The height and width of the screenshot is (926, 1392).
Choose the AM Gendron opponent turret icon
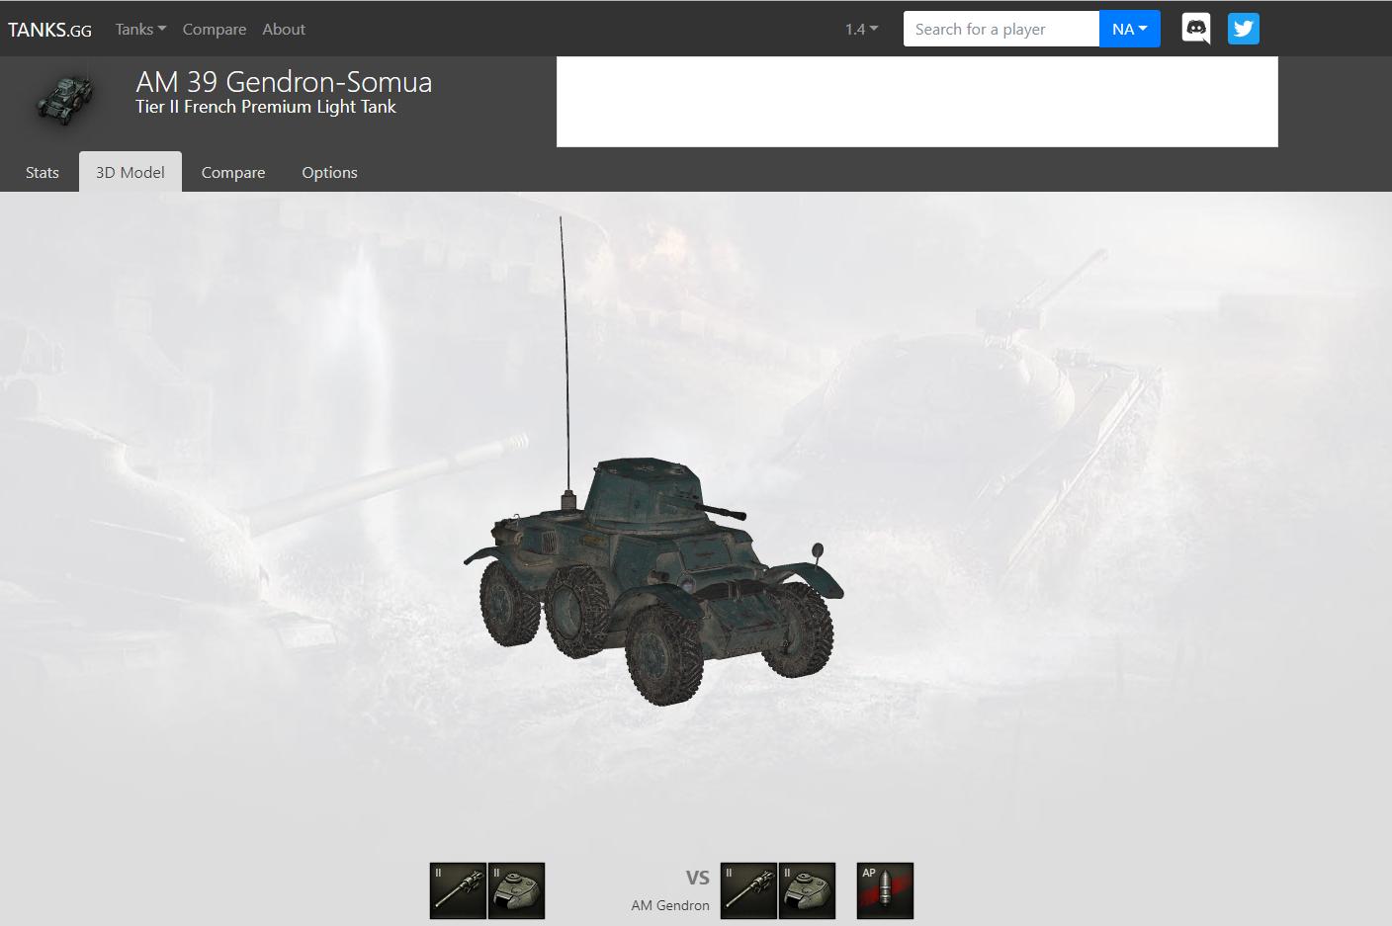tap(807, 890)
